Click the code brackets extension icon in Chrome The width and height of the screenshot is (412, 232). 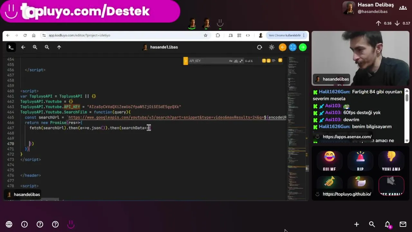(248, 35)
